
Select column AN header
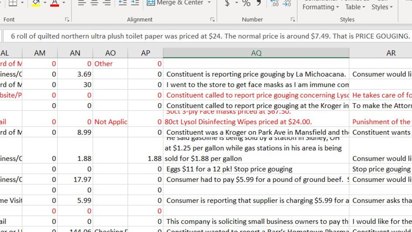point(75,53)
